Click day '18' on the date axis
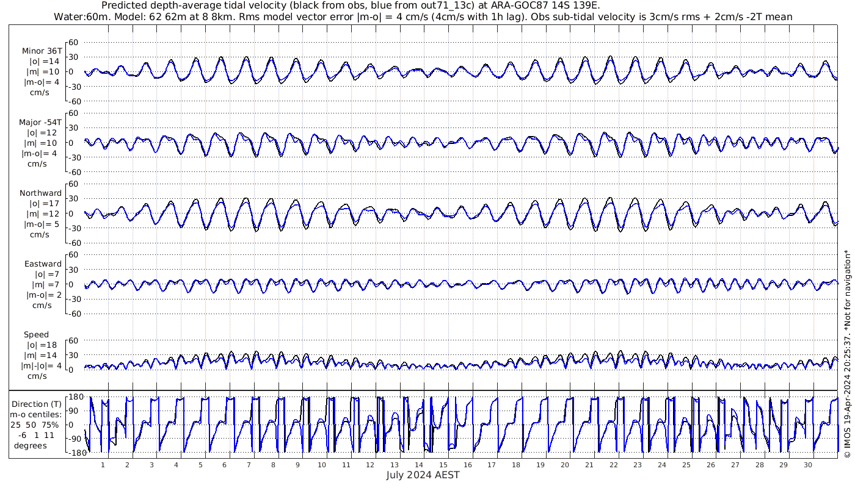Viewport: 855px width, 488px height. (x=516, y=465)
